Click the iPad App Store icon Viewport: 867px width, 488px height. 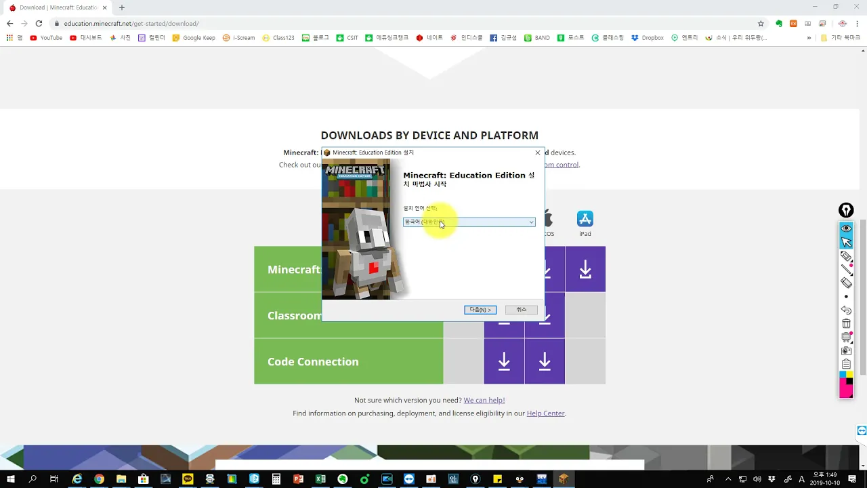point(585,219)
